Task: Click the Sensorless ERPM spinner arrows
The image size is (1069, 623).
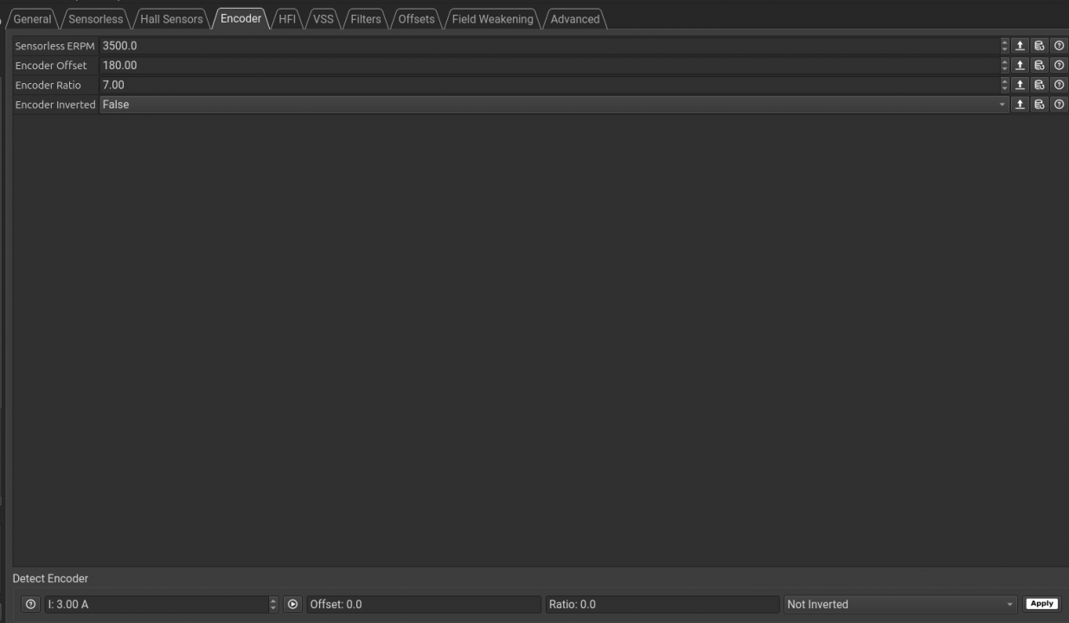Action: [x=1004, y=46]
